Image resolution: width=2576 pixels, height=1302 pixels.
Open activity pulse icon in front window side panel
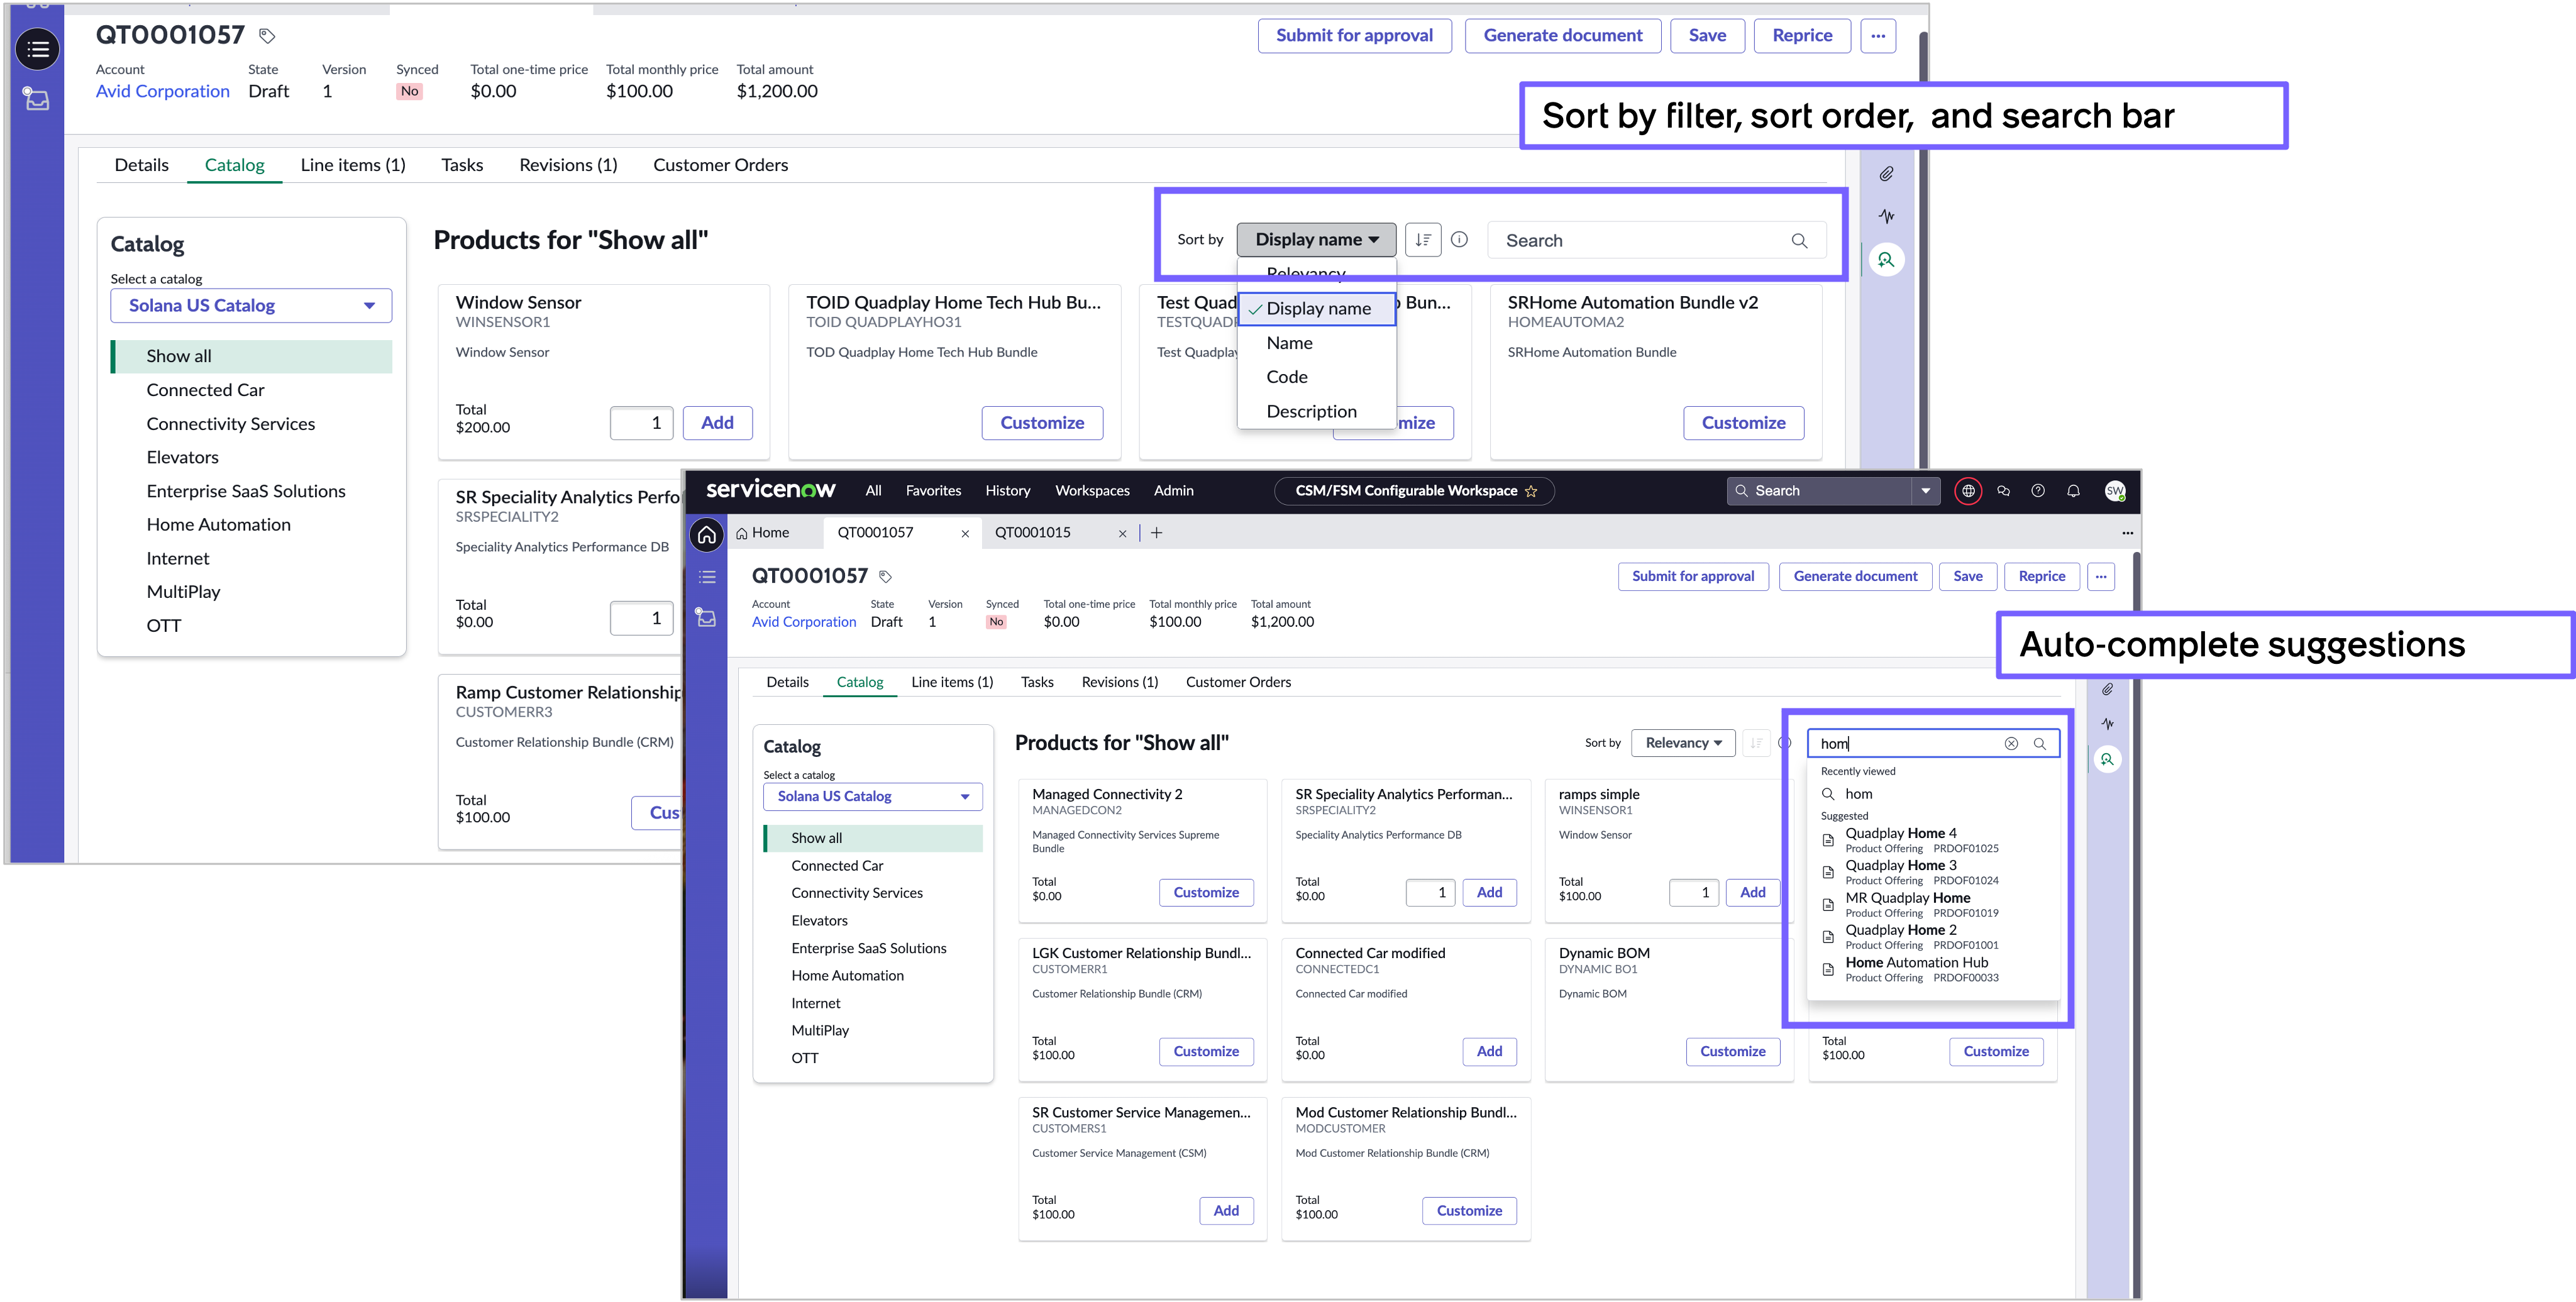[2107, 724]
